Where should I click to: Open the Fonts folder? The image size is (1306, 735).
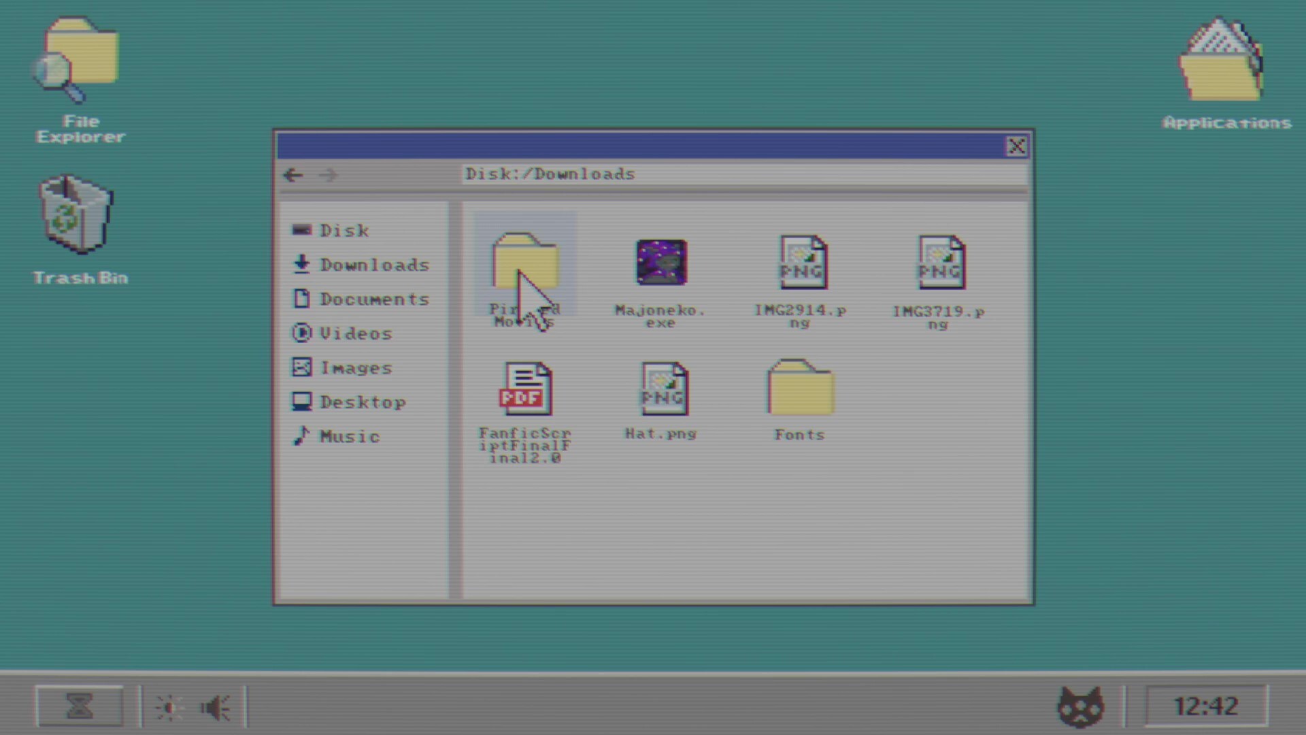coord(800,388)
